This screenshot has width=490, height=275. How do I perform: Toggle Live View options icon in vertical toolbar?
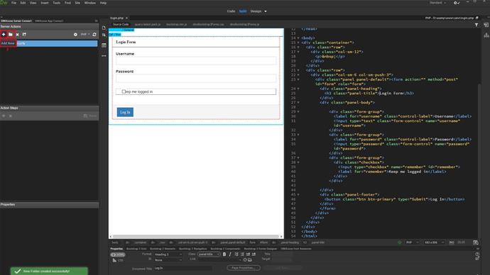[104, 45]
